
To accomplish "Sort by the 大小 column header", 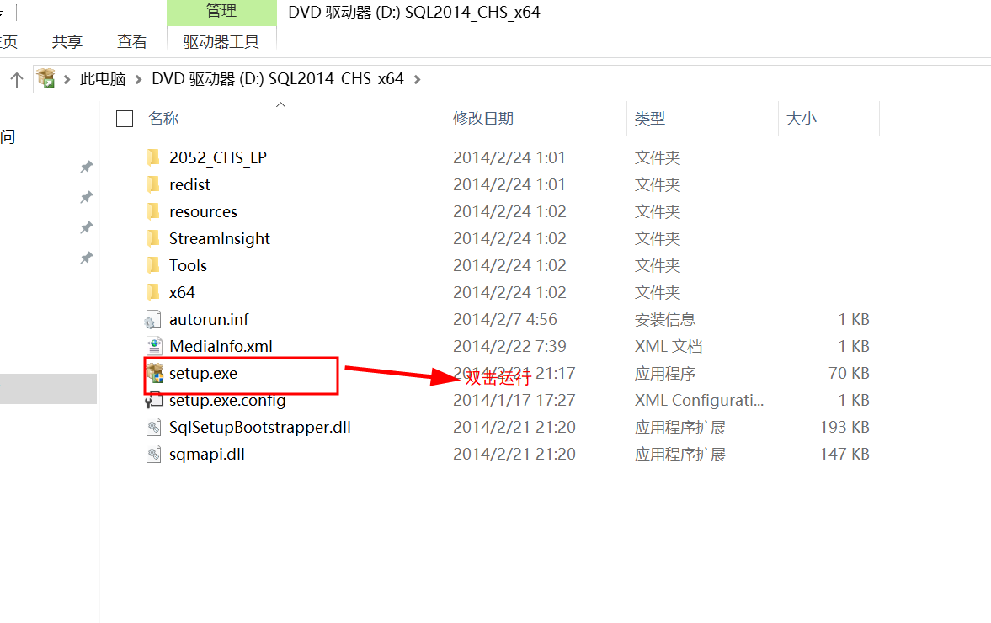I will (x=802, y=119).
